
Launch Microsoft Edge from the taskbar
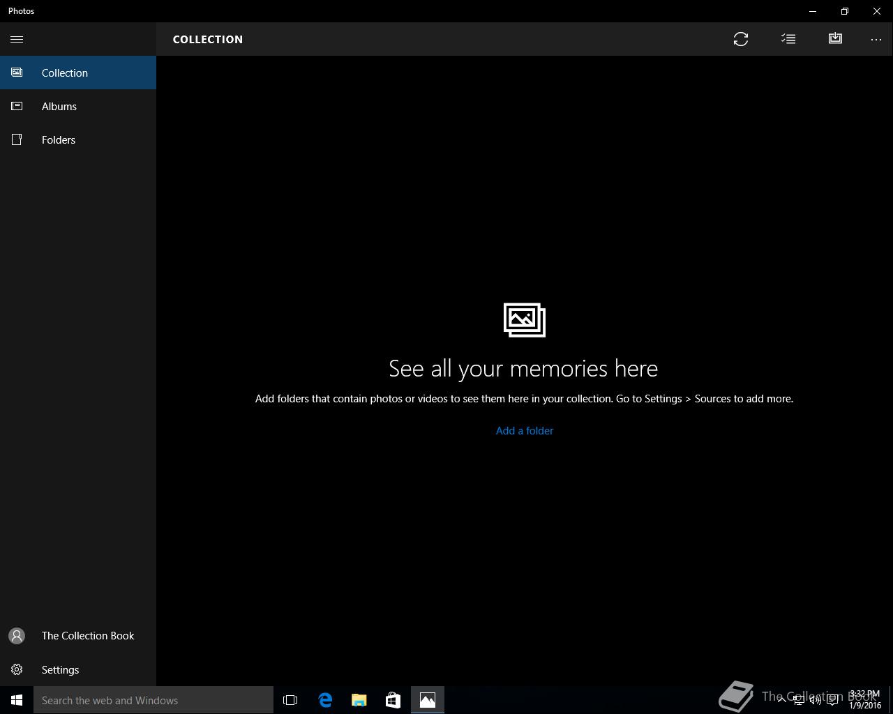coord(325,700)
